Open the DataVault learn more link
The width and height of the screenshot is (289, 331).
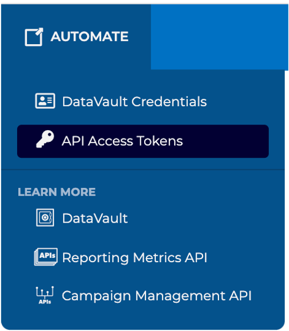pyautogui.click(x=82, y=218)
